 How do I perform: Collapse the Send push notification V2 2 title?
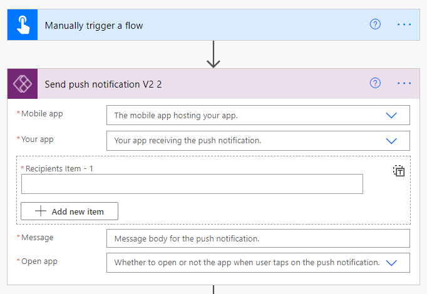[103, 84]
